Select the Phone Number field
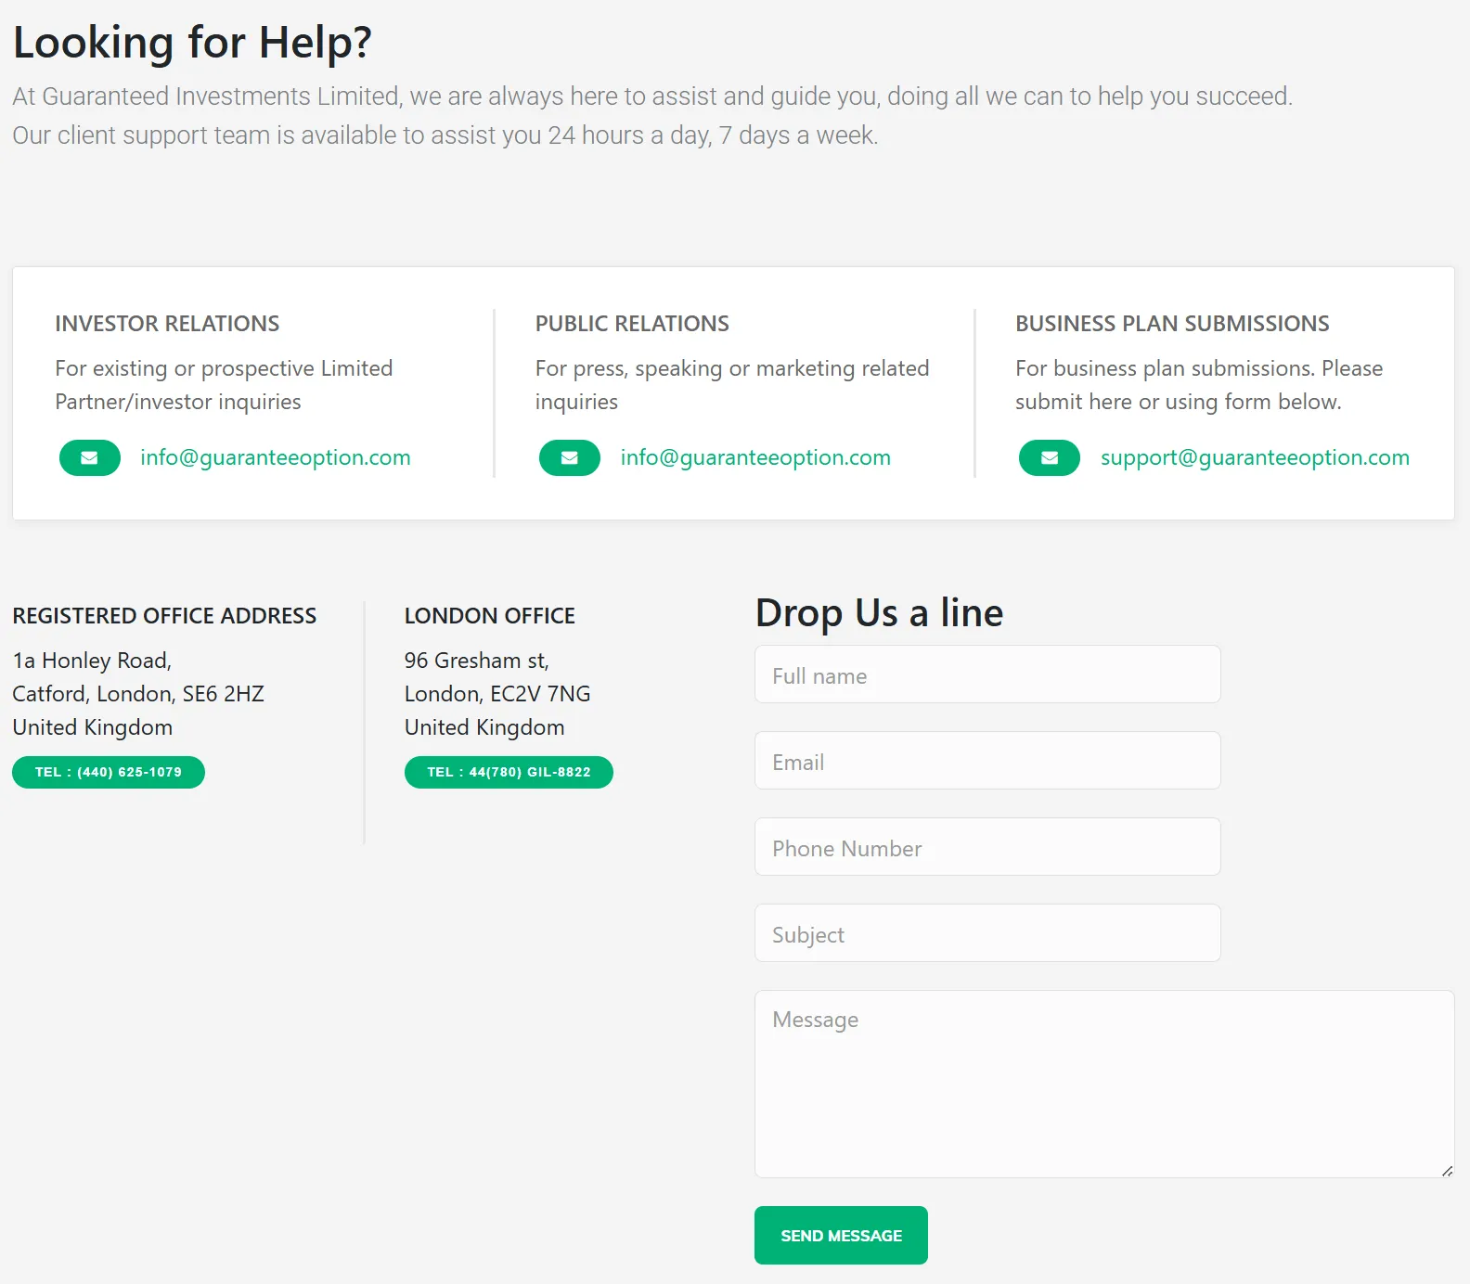The width and height of the screenshot is (1470, 1284). pyautogui.click(x=987, y=847)
